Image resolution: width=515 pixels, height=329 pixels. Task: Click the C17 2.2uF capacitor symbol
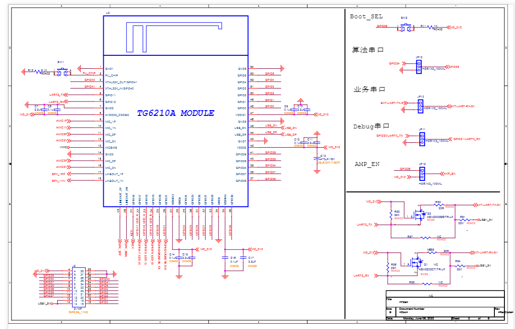[243, 258]
